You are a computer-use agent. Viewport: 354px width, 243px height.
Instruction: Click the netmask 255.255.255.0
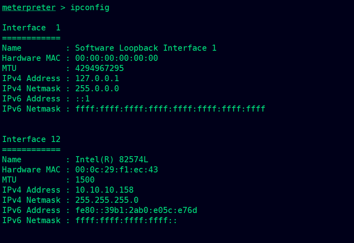pyautogui.click(x=107, y=200)
